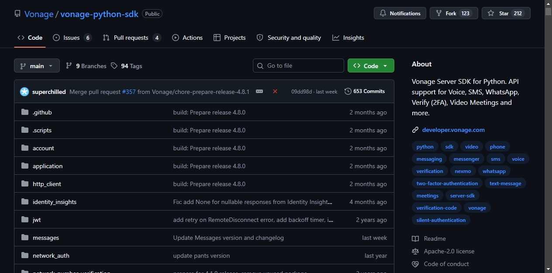Click the clock history icon by 653 Commits
The height and width of the screenshot is (273, 552).
tap(348, 91)
